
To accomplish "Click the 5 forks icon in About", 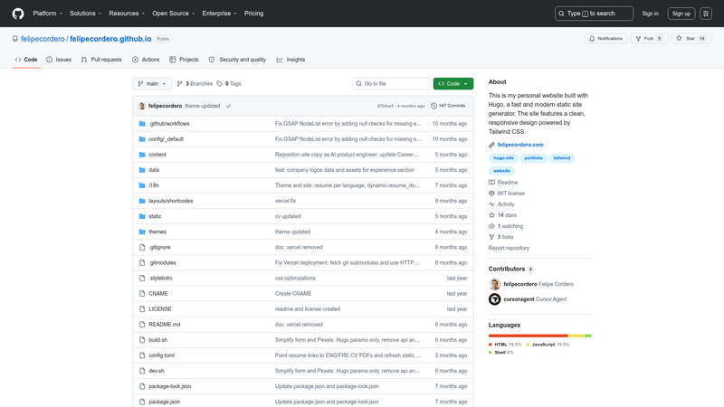I will pos(491,237).
